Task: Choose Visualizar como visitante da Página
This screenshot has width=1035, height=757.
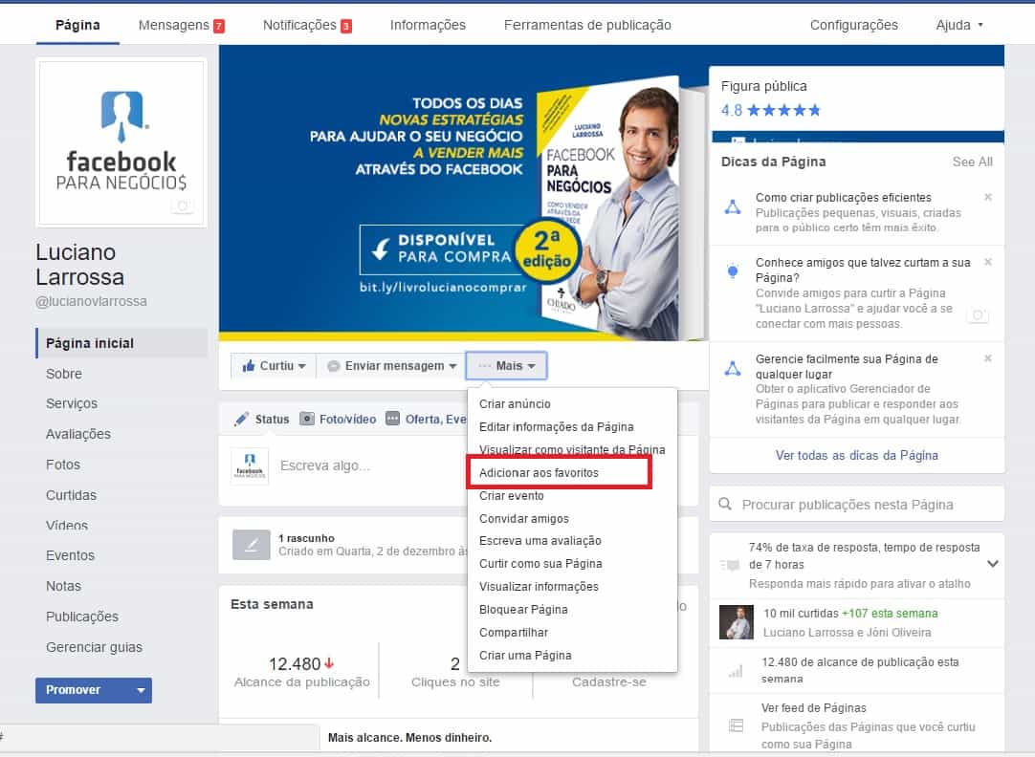Action: [x=572, y=450]
